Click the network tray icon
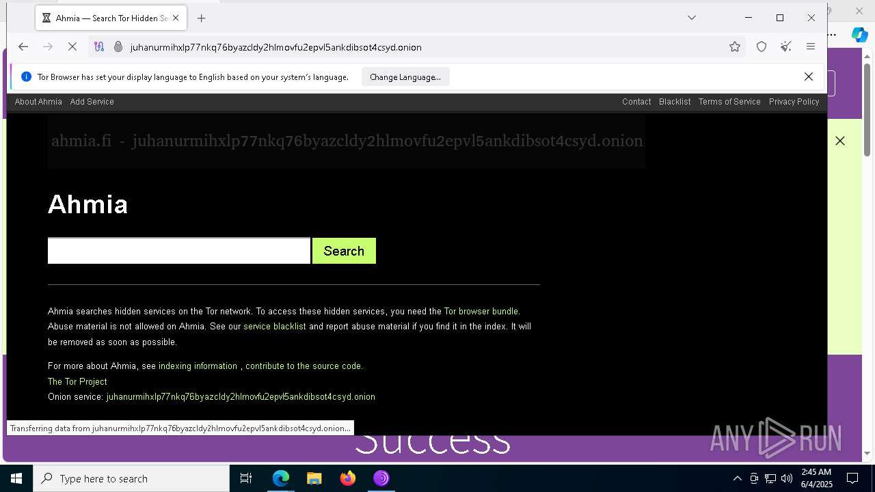 pyautogui.click(x=770, y=478)
